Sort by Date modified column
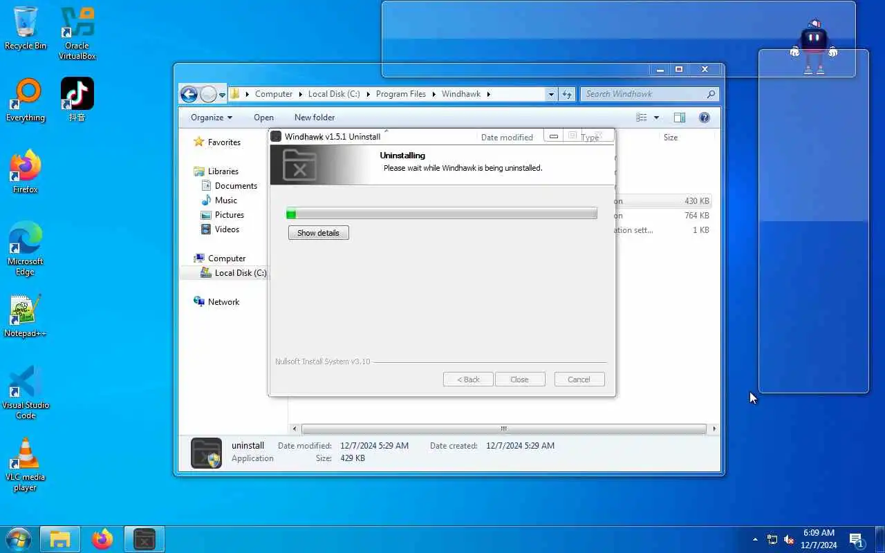 507,138
